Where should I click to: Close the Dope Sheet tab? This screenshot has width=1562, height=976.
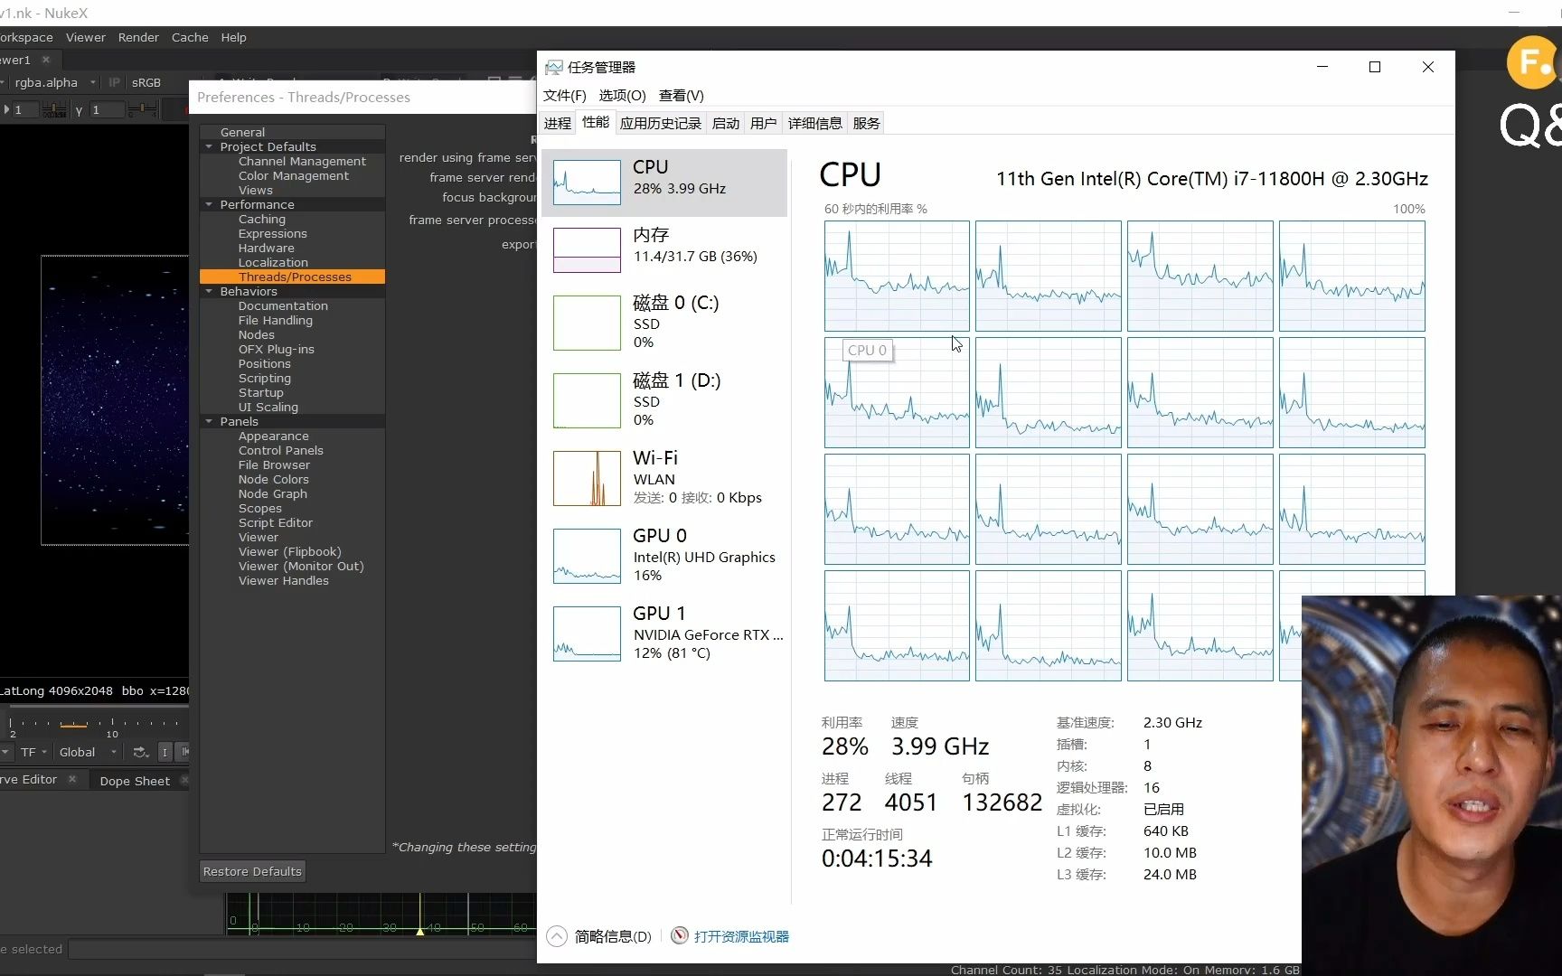(184, 780)
